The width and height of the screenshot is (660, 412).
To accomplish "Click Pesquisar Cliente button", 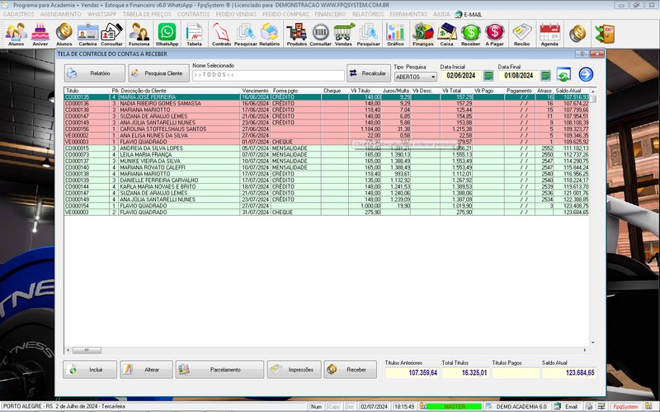I will [158, 73].
